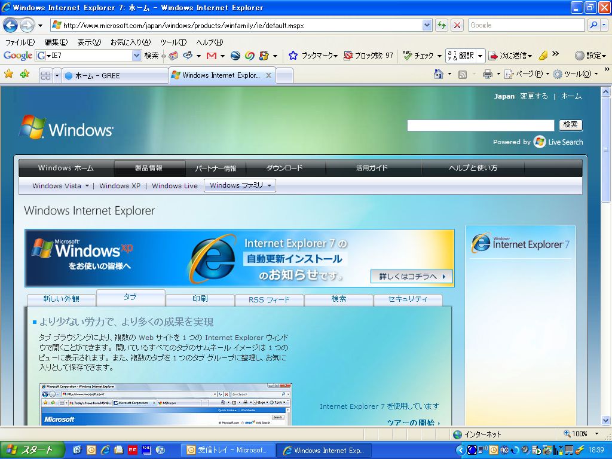Close the Windows Internet Explorer tab
The width and height of the screenshot is (612, 459).
pyautogui.click(x=268, y=75)
